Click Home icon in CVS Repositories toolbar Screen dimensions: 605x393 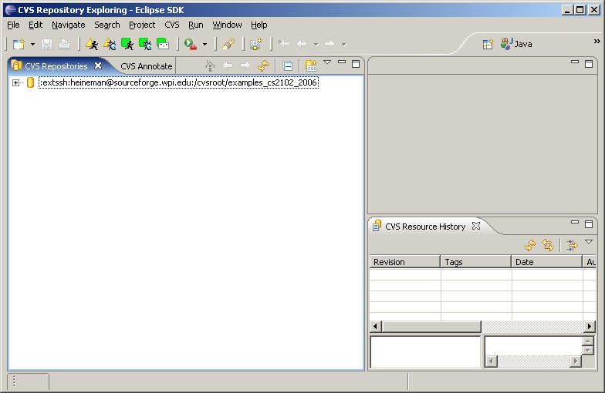[210, 66]
